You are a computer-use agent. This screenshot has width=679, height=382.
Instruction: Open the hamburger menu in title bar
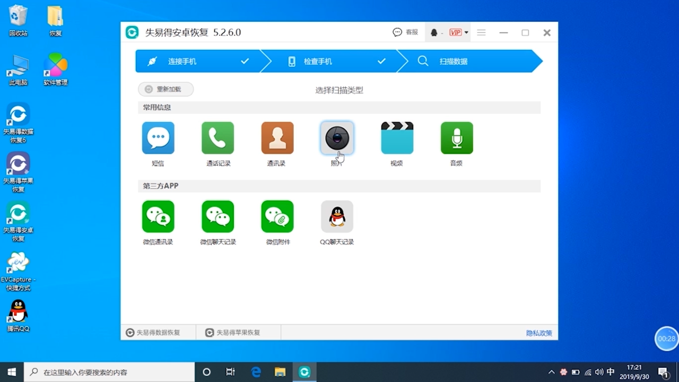pyautogui.click(x=482, y=33)
